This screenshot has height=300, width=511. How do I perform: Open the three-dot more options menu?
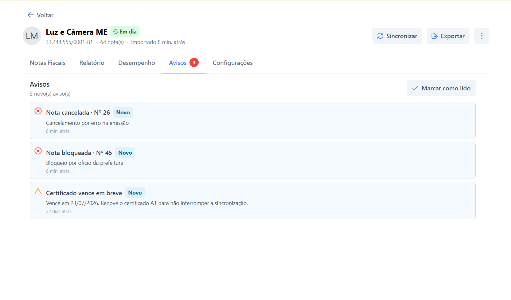(x=482, y=36)
